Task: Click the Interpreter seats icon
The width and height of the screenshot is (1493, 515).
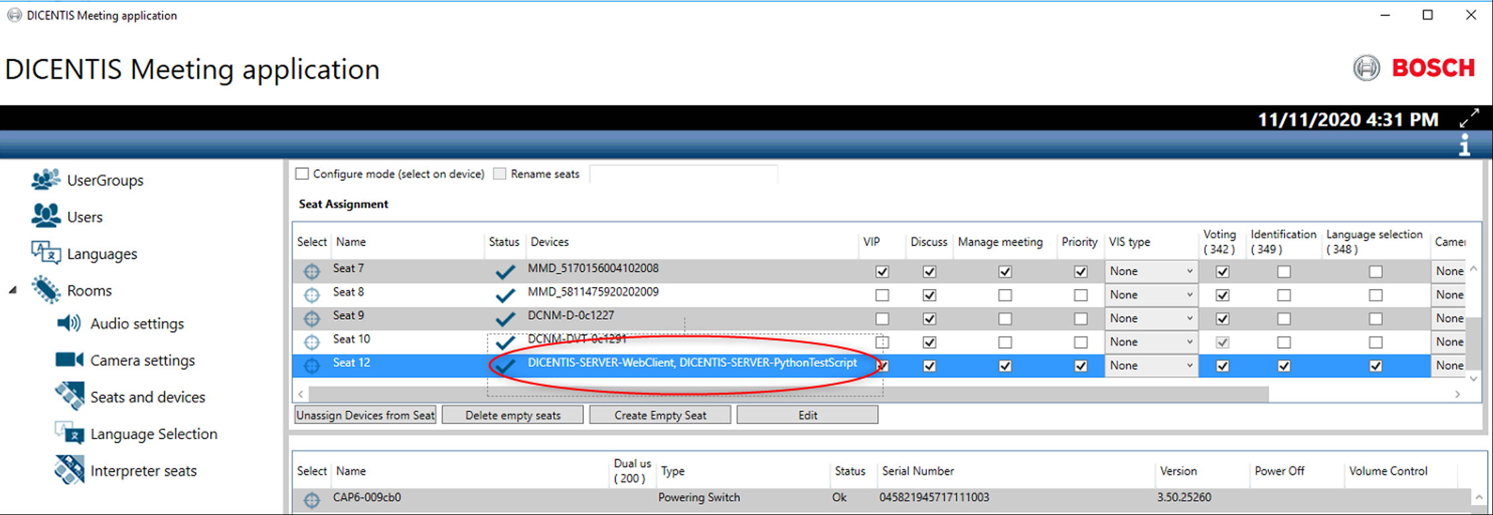Action: coord(69,470)
